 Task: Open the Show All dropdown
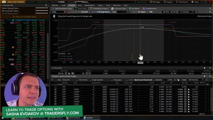69,80
